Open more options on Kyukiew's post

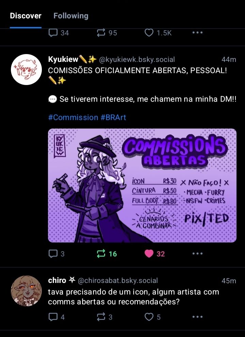(x=197, y=254)
